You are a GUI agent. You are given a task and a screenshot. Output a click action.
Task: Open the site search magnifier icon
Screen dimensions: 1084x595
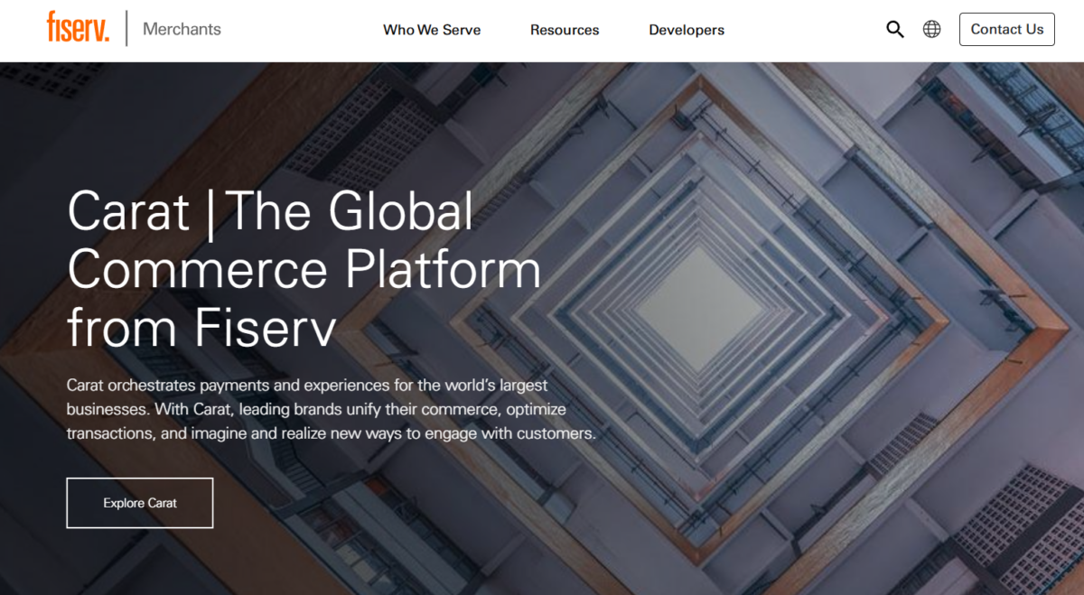(895, 29)
